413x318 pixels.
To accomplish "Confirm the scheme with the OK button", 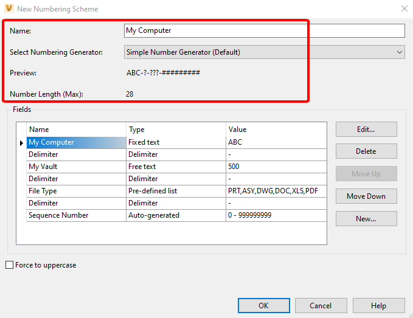I will (263, 306).
